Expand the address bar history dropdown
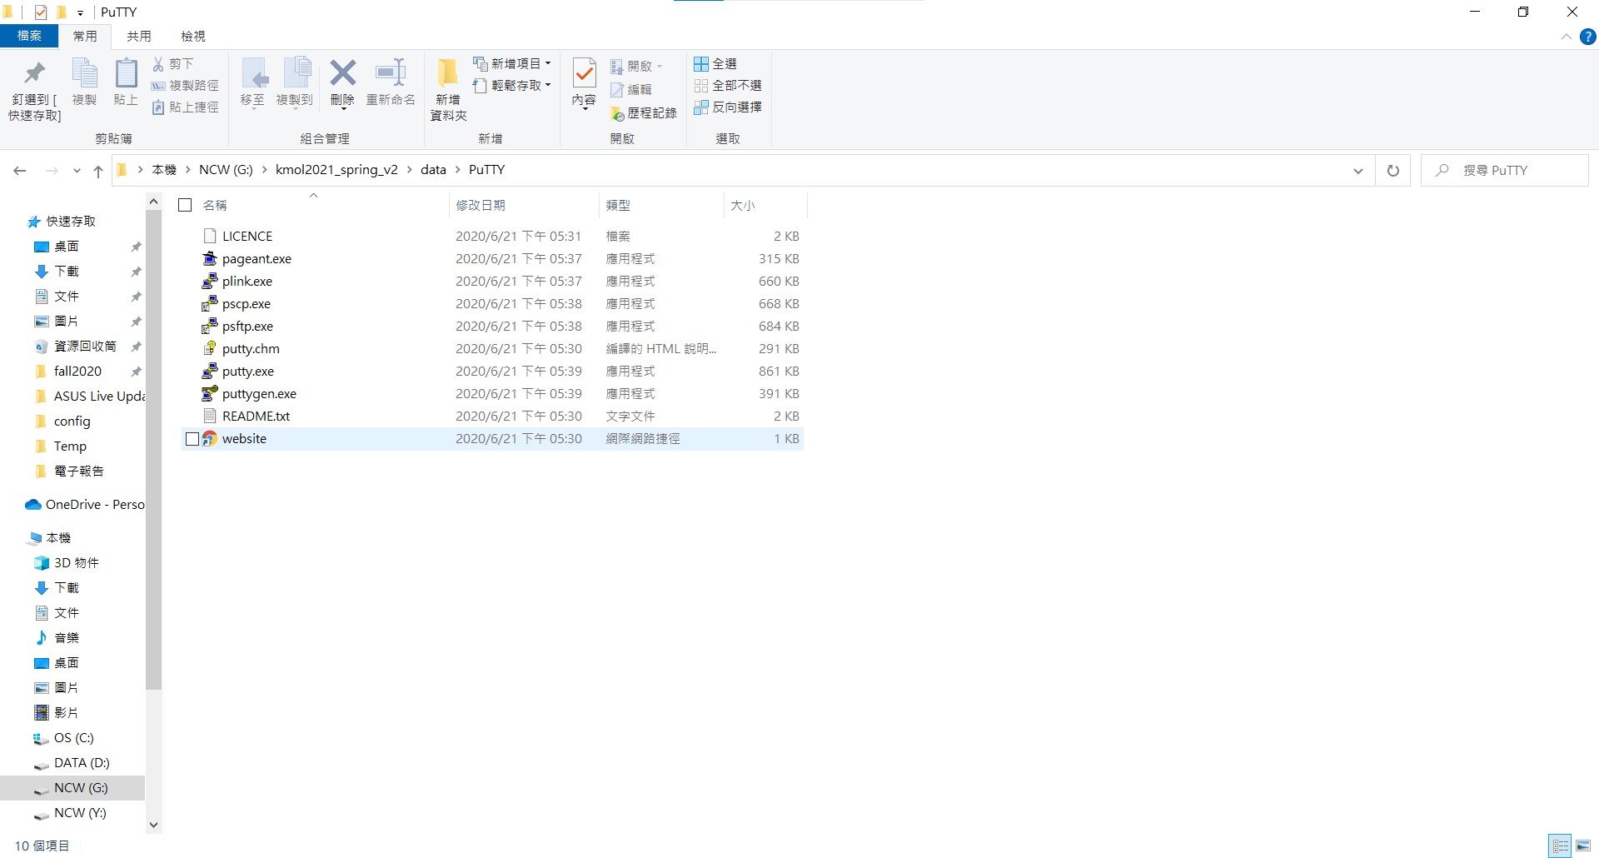1599x858 pixels. pyautogui.click(x=1358, y=171)
